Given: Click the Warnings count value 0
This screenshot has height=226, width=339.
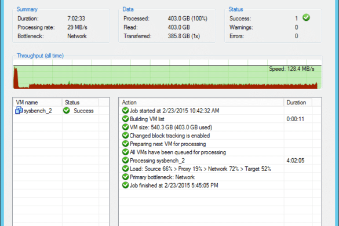Looking at the screenshot, I should coord(297,27).
